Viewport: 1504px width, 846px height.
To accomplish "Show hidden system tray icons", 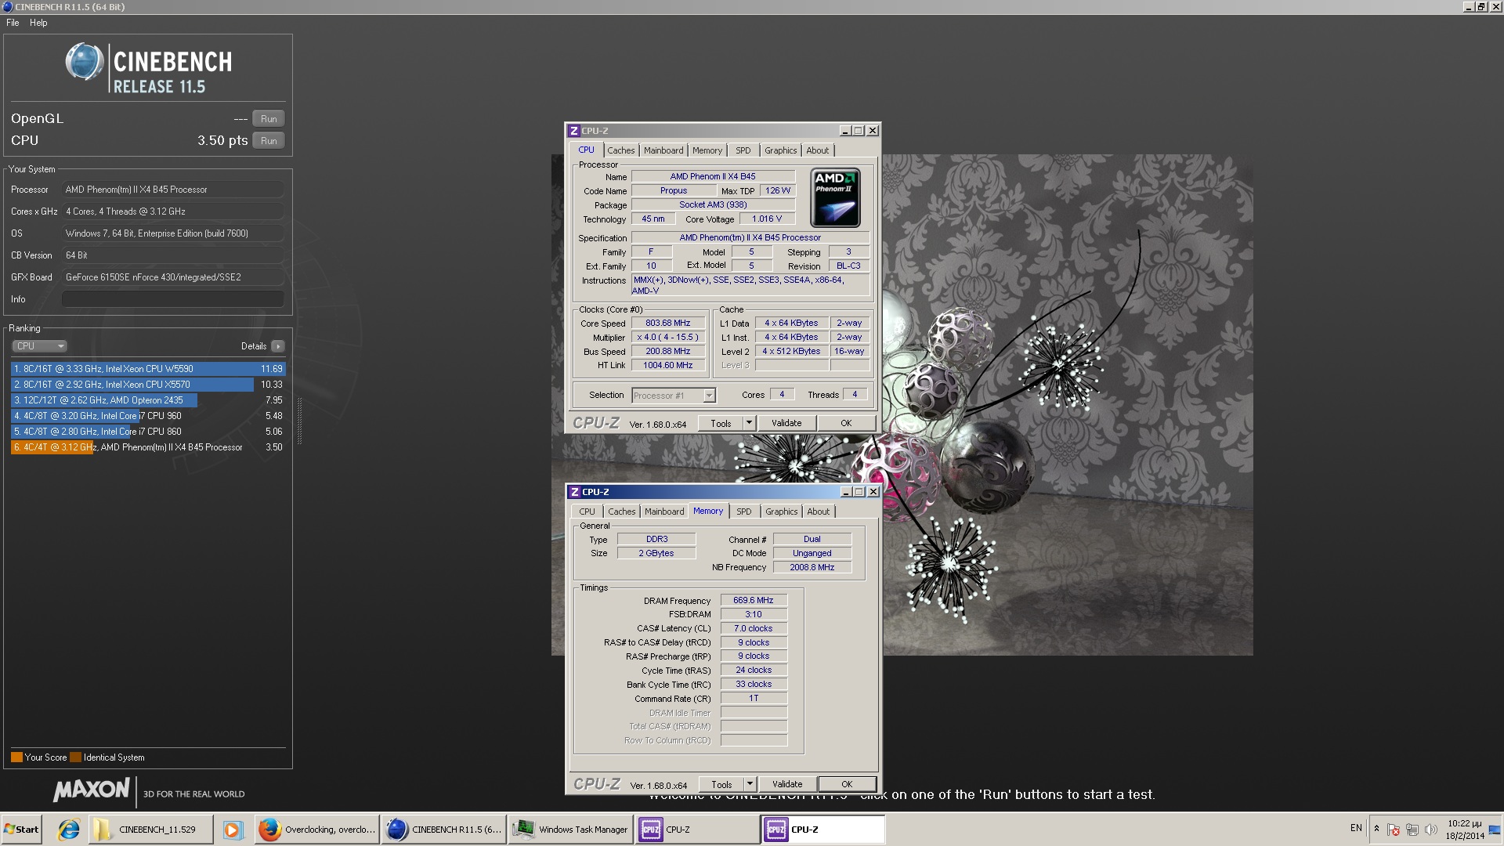I will click(1376, 829).
